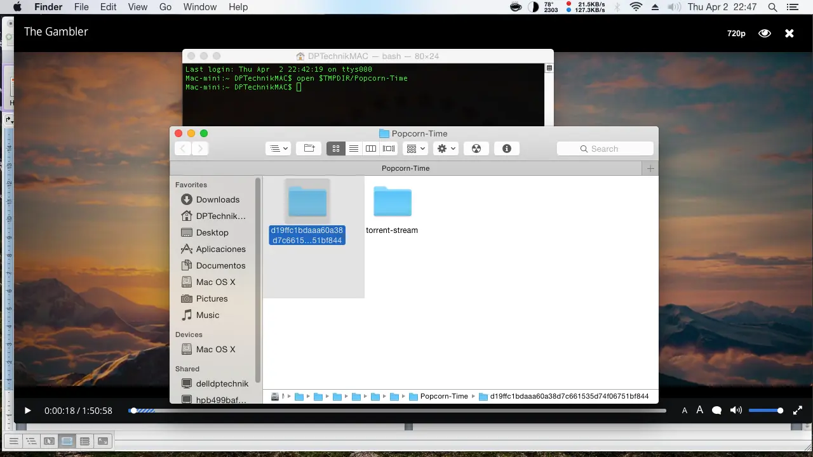Click the half-circle menu bar icon
Image resolution: width=813 pixels, height=457 pixels.
pyautogui.click(x=533, y=7)
